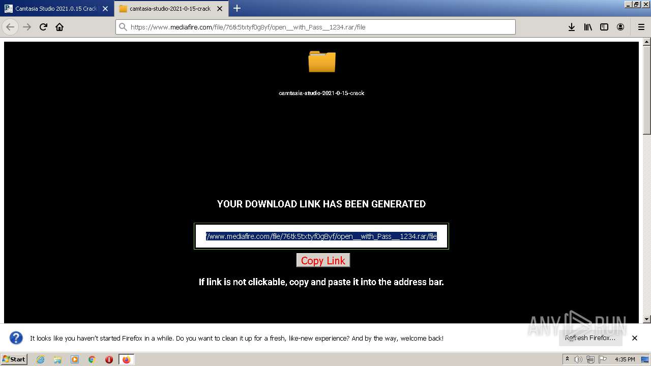The height and width of the screenshot is (366, 651).
Task: Launch Internet Explorer from taskbar
Action: point(40,359)
